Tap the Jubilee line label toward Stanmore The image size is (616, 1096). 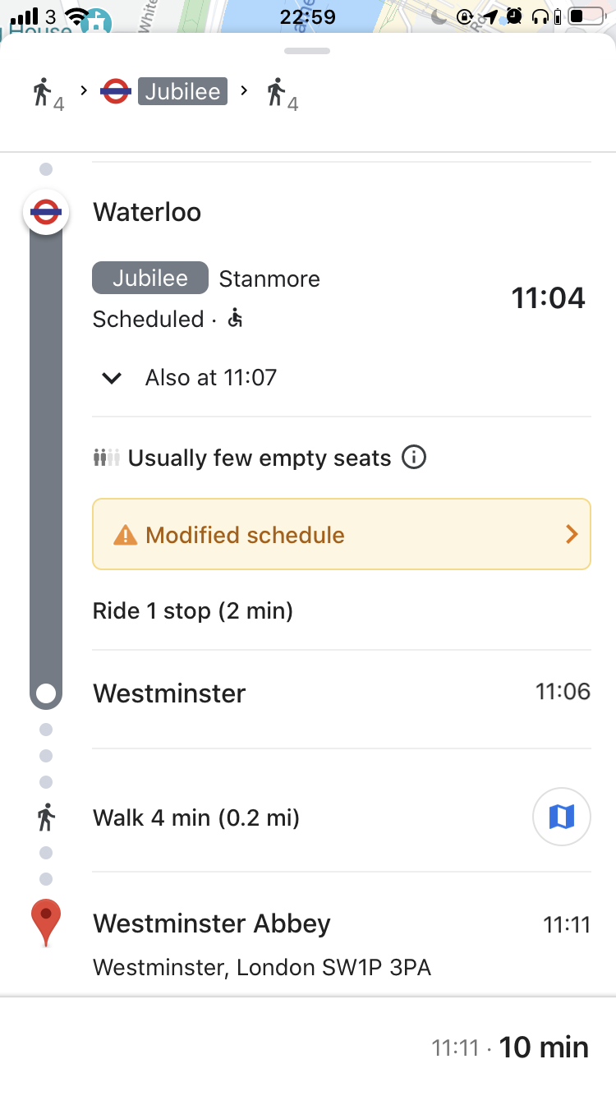coord(150,279)
